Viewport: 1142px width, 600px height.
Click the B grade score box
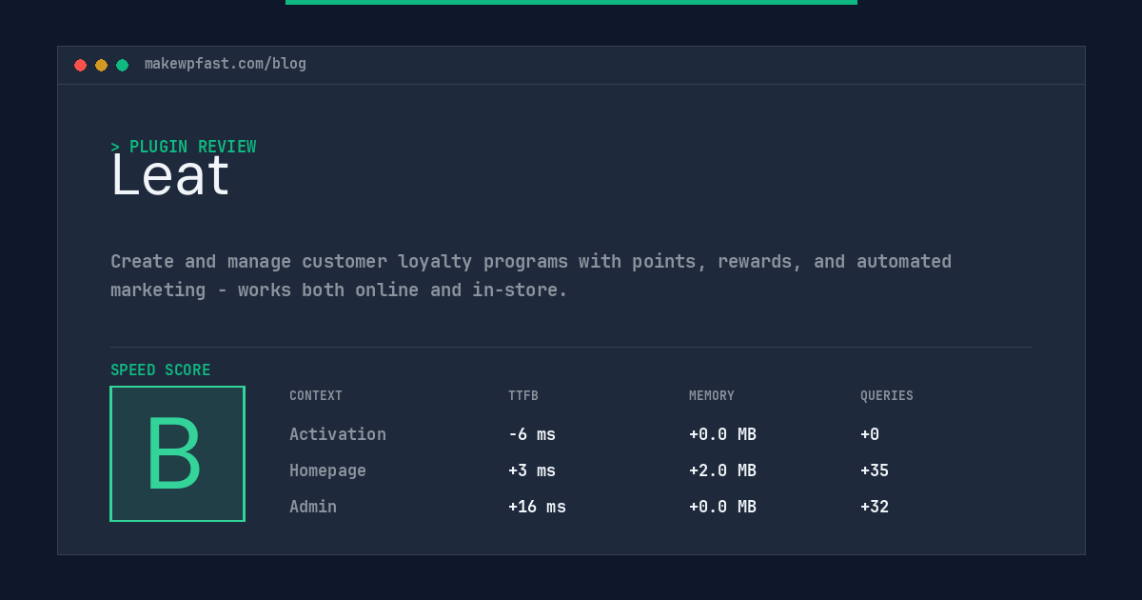point(177,453)
